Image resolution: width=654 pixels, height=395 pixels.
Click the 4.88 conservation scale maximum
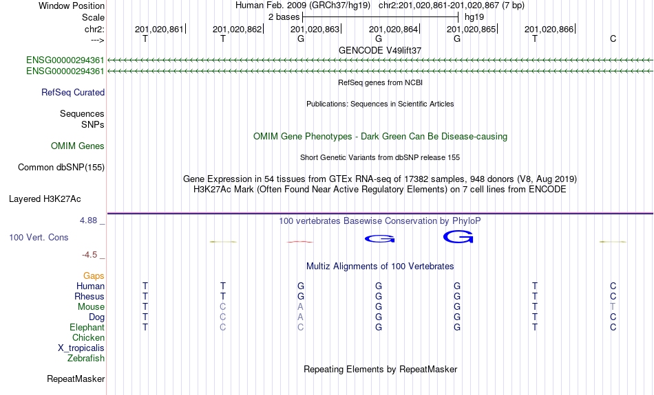tap(88, 221)
